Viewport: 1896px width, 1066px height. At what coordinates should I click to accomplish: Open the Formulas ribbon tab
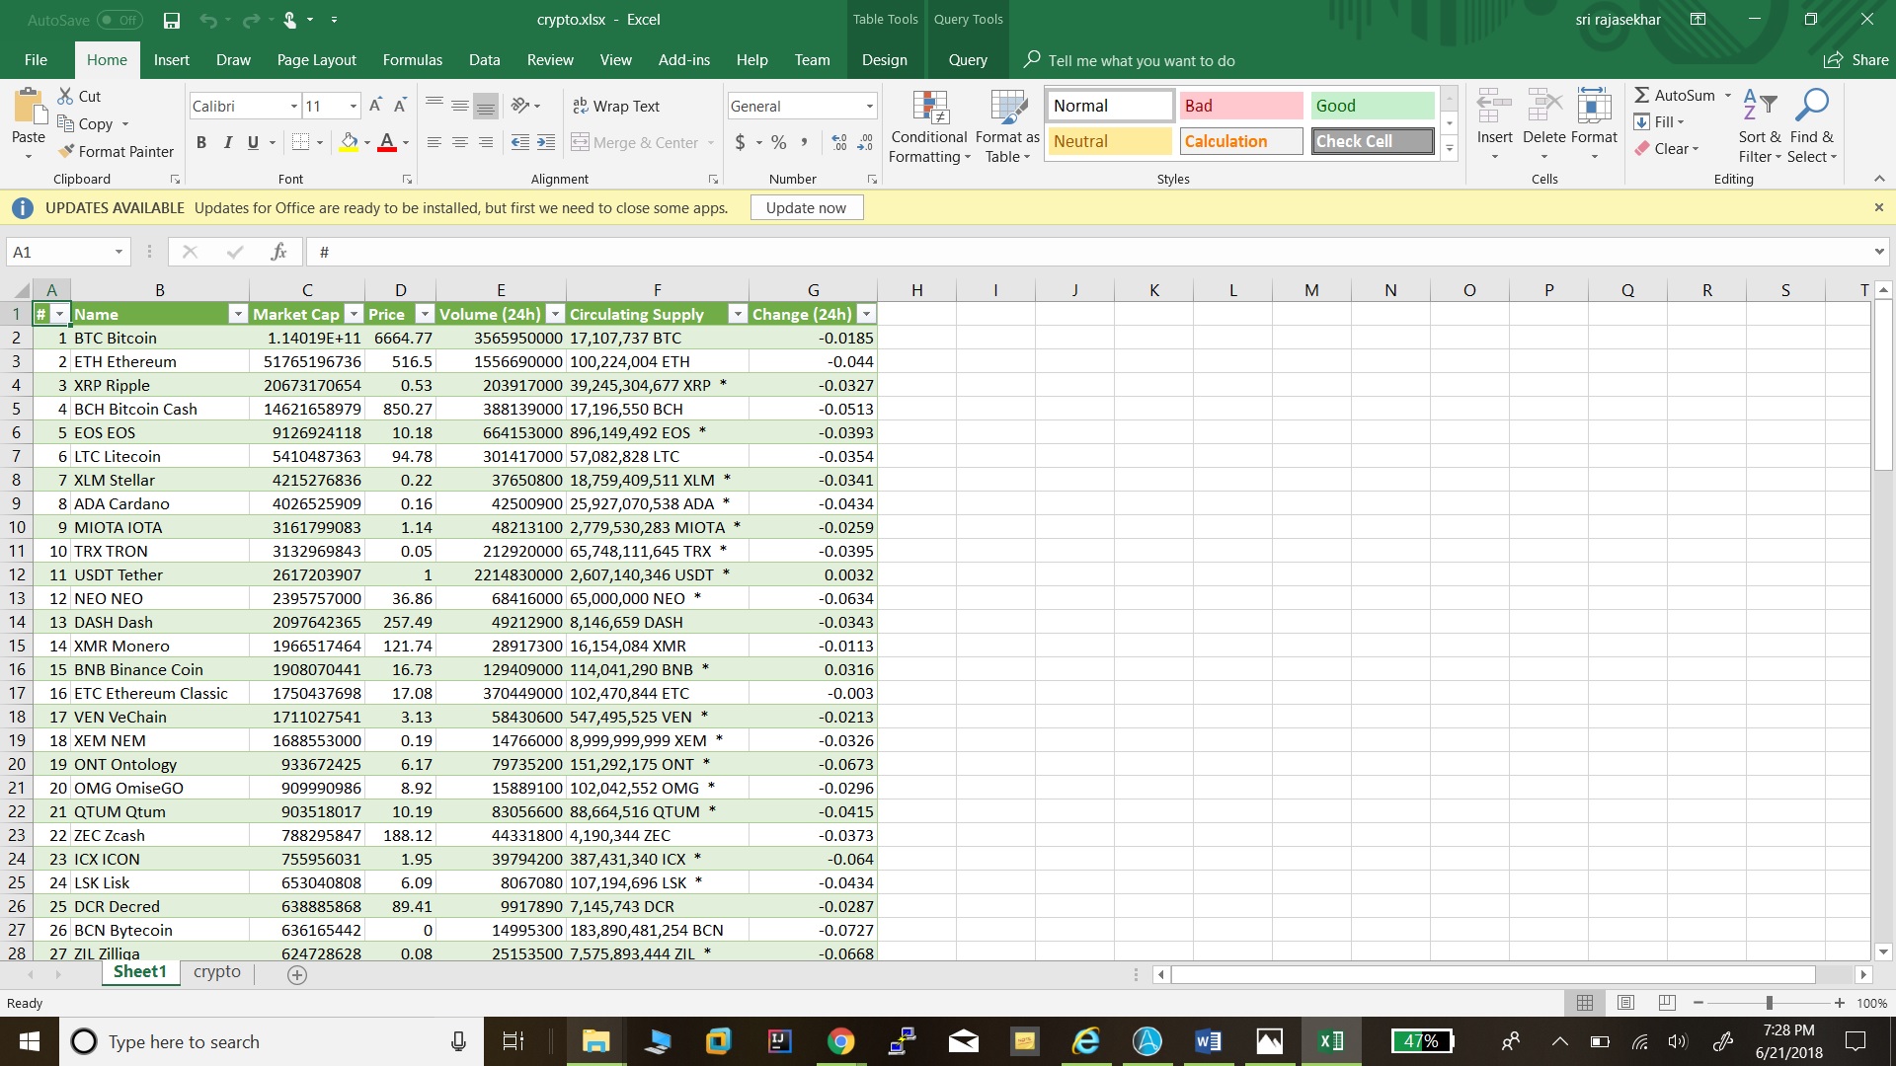tap(412, 60)
